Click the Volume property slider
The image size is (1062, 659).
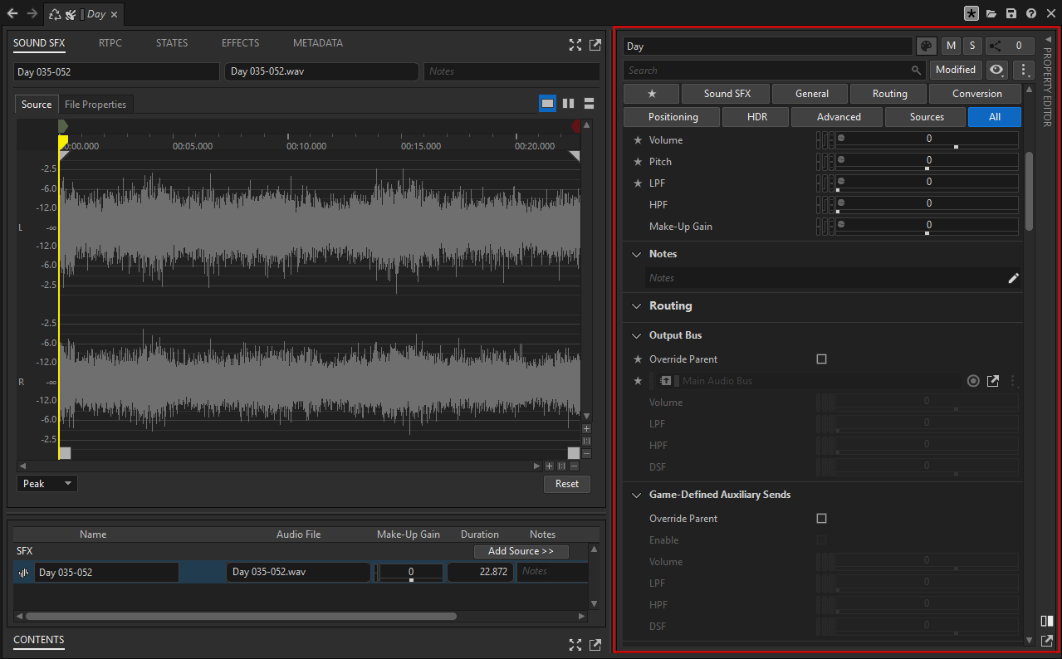tap(927, 139)
